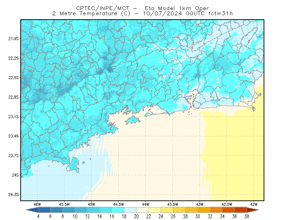The image size is (285, 220).
Task: Choose the 12–14 degree legend color swatch
Action: point(93,210)
